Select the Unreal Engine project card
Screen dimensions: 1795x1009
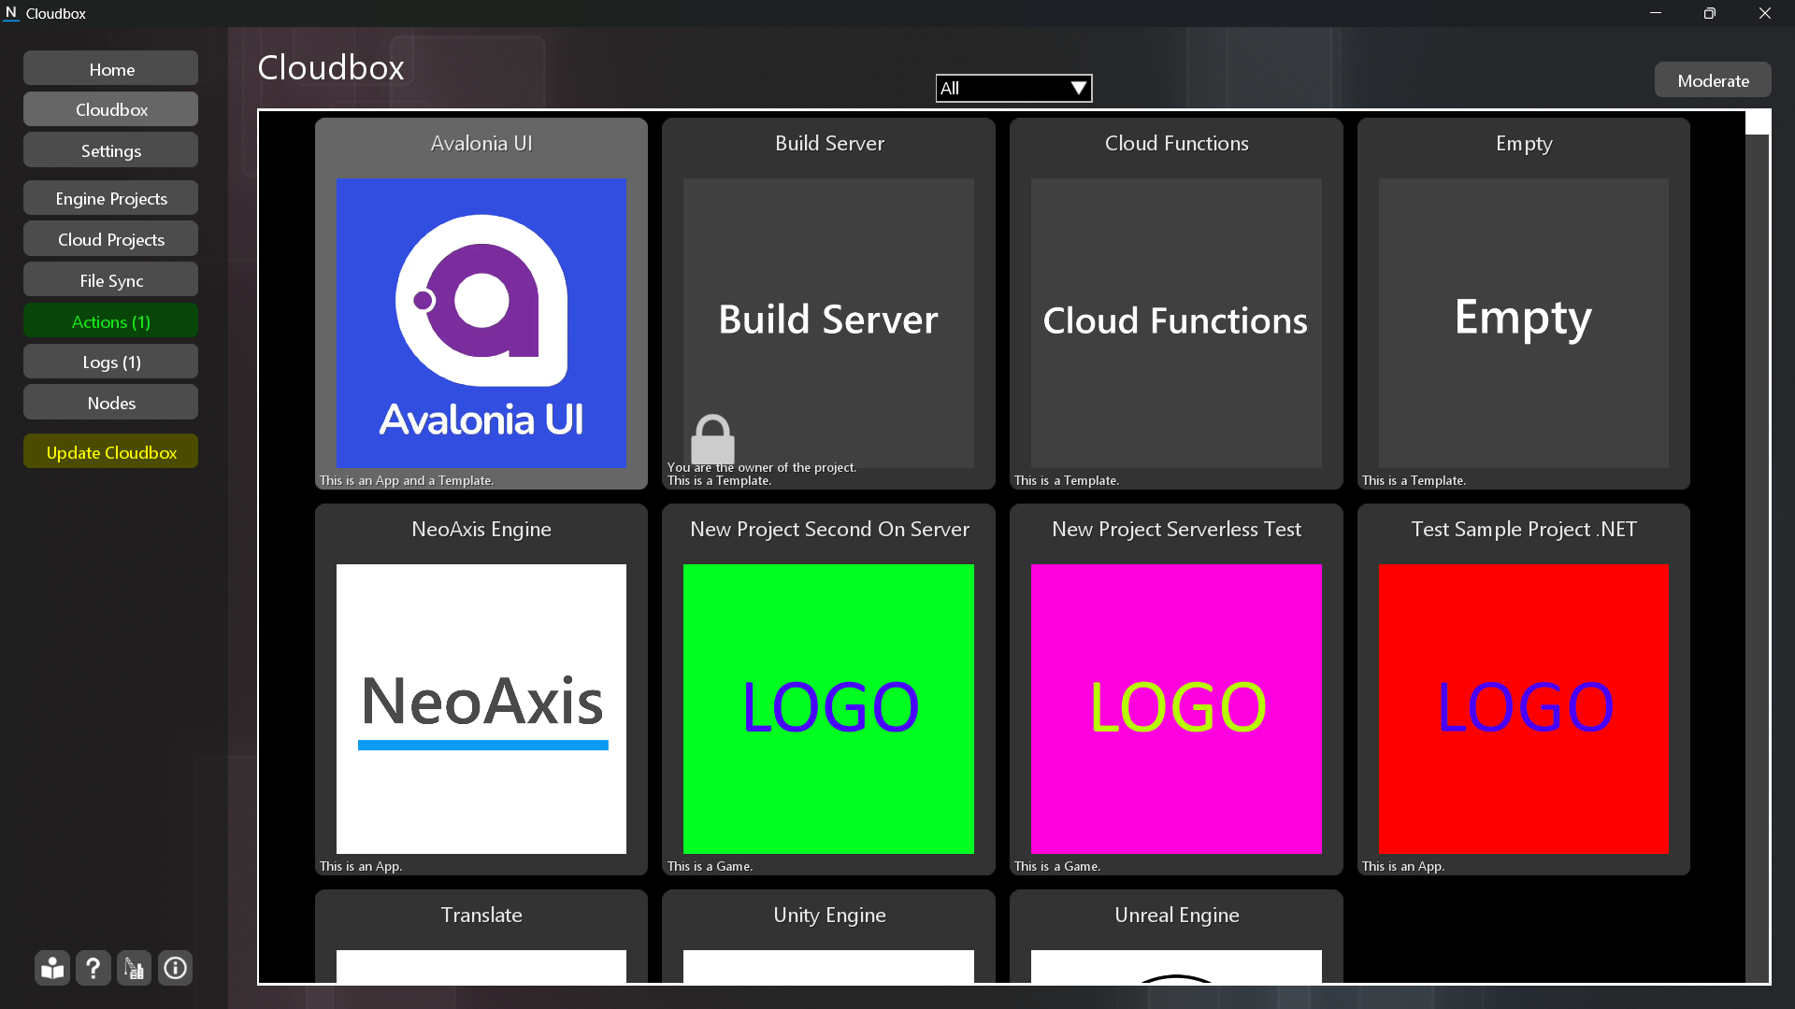pyautogui.click(x=1176, y=936)
